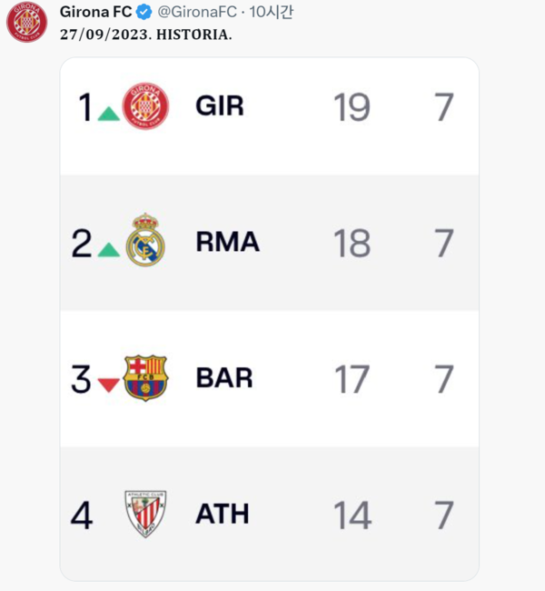Click Real Madrid's 18 points value

pos(352,243)
